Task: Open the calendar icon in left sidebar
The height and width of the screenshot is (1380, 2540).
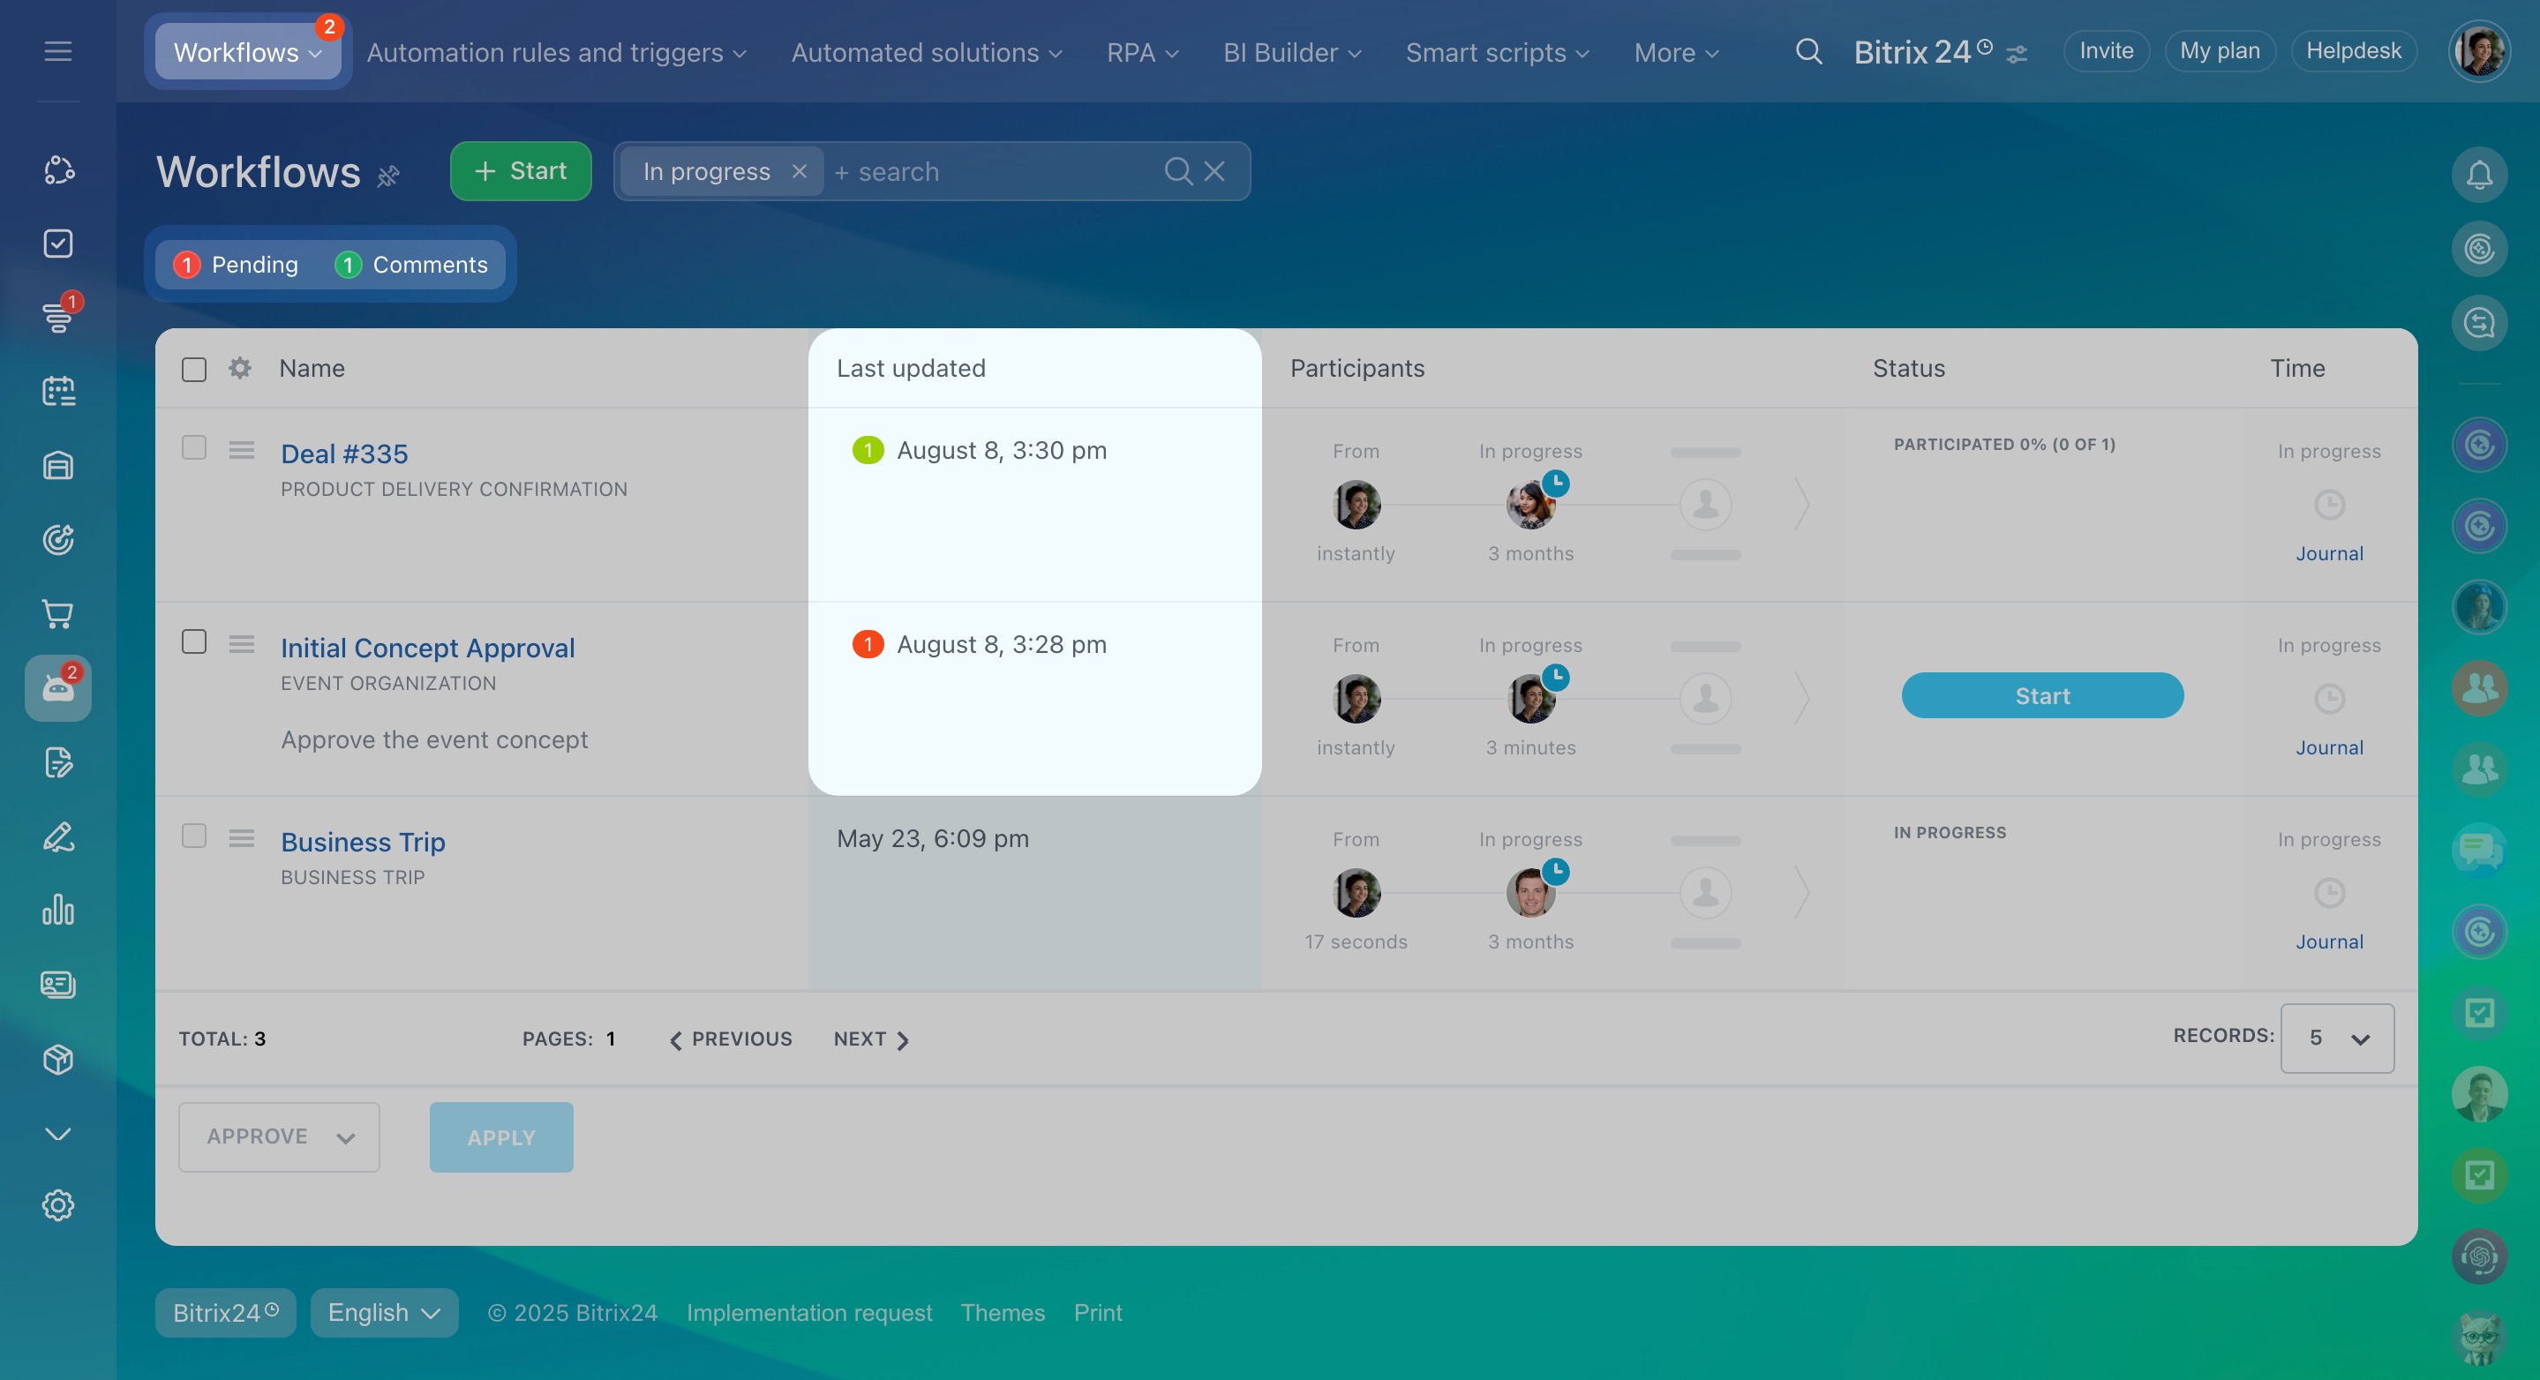Action: point(58,392)
